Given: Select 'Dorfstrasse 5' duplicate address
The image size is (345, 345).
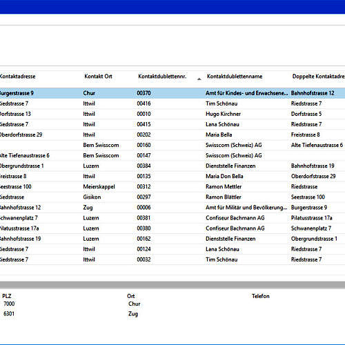Looking at the screenshot, I should pos(306,114).
